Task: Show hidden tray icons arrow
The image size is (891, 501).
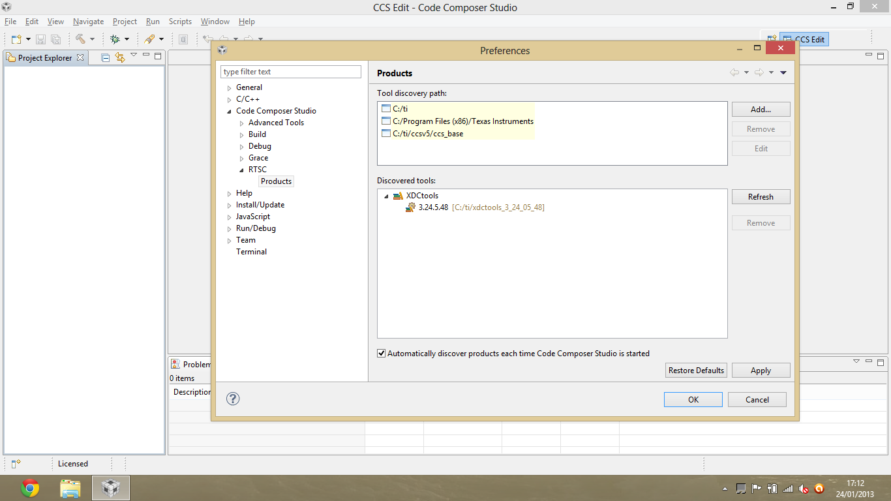Action: click(x=725, y=489)
